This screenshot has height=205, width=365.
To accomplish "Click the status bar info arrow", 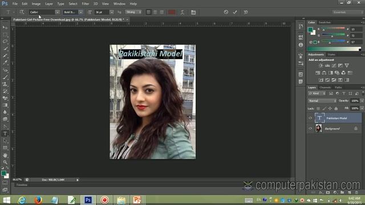I will point(78,180).
